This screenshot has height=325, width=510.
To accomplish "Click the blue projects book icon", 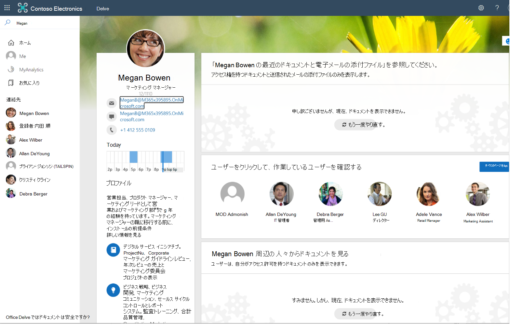I will click(113, 250).
